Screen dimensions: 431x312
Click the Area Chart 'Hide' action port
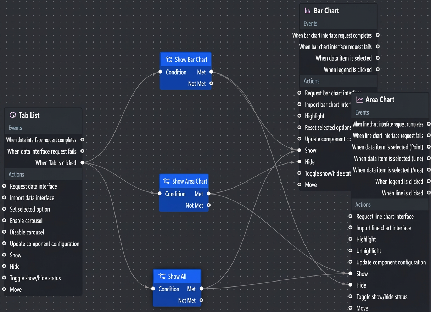pos(351,285)
